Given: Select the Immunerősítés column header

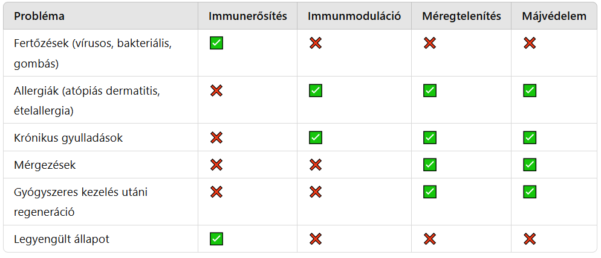Looking at the screenshot, I should [x=247, y=16].
